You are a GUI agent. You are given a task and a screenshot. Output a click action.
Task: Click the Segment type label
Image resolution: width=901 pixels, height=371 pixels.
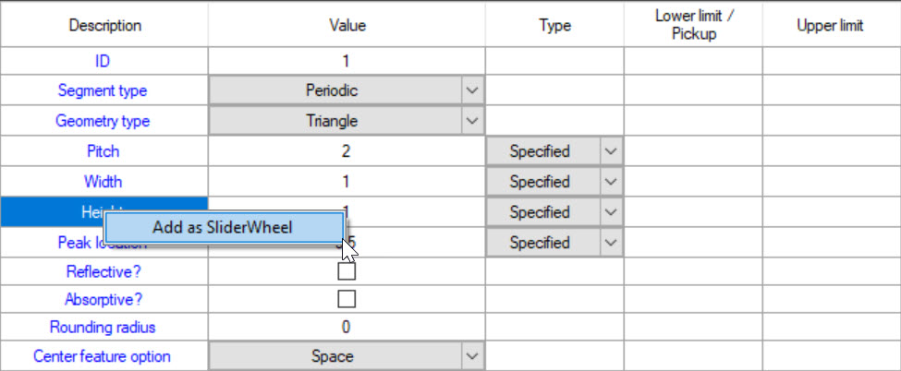pyautogui.click(x=103, y=91)
